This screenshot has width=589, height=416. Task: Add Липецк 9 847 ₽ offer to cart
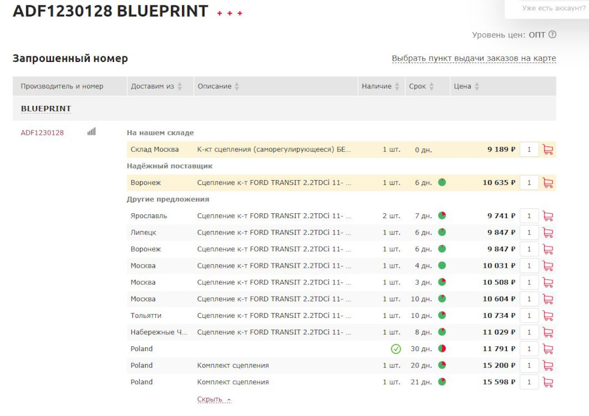pyautogui.click(x=548, y=233)
